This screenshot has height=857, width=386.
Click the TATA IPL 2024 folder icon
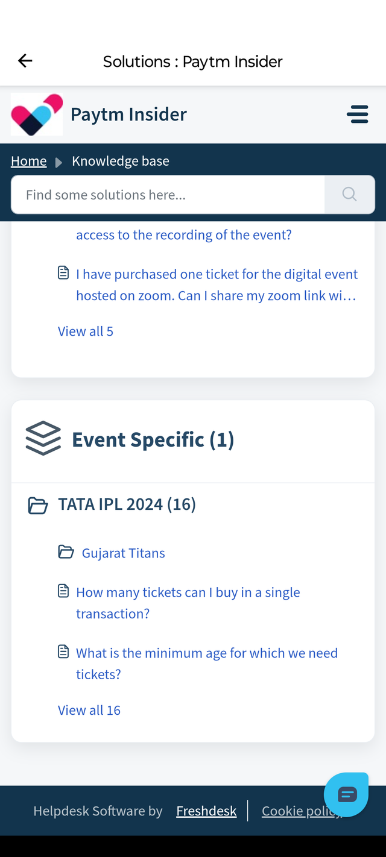point(38,505)
